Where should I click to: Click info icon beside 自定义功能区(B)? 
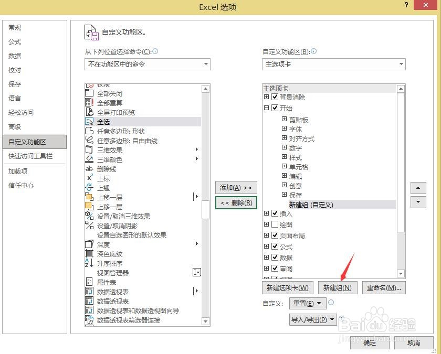click(x=313, y=51)
